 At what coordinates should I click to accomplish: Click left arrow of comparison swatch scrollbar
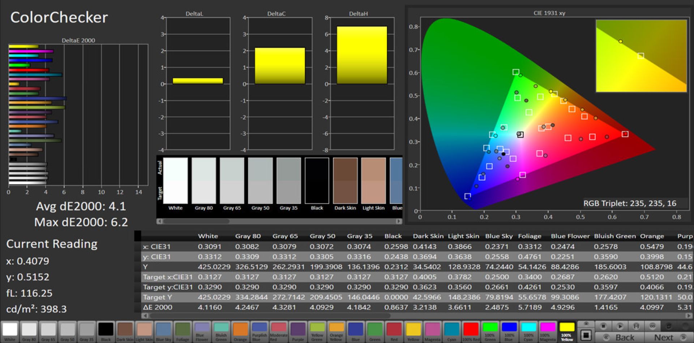point(159,221)
